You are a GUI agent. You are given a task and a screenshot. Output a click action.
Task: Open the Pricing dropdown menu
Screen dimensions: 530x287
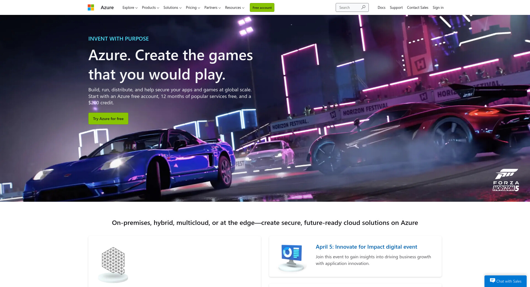point(193,7)
